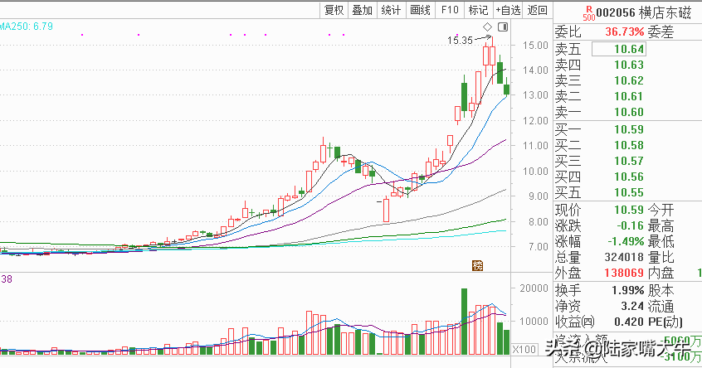Click the 最高 label
This screenshot has height=368, width=702.
pos(661,225)
